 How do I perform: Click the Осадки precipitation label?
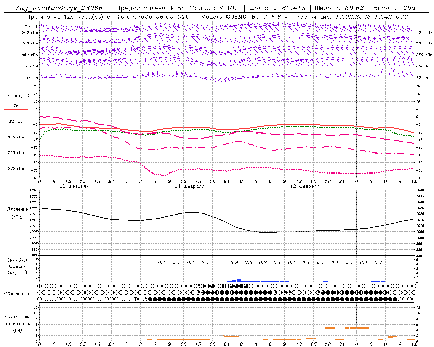[18, 266]
